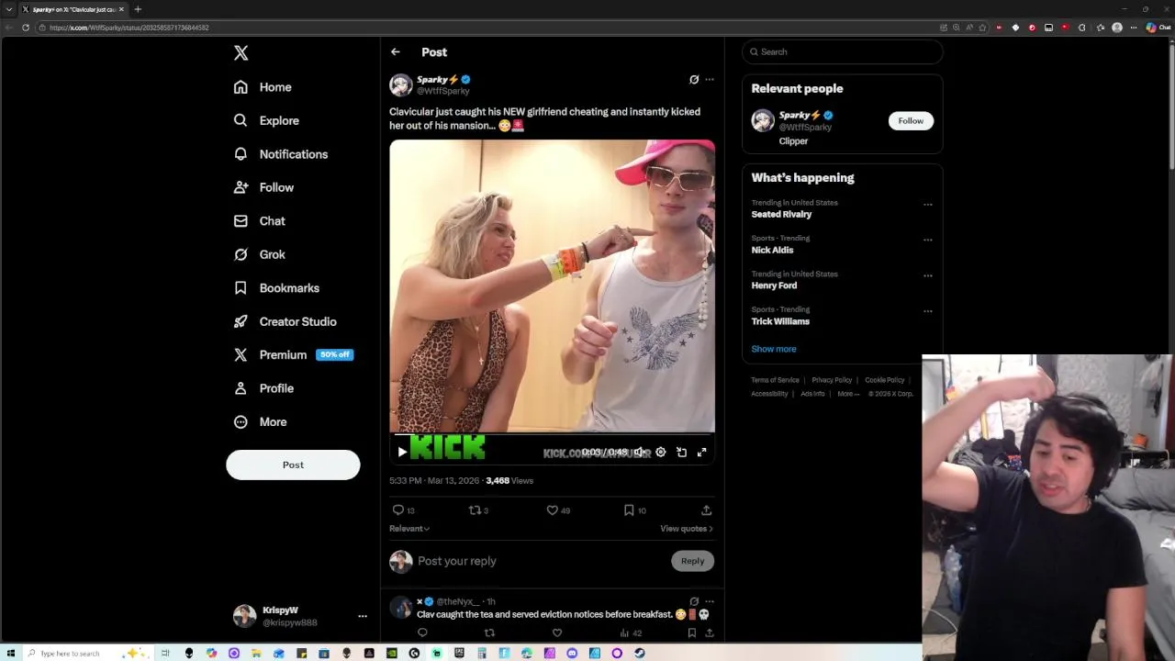Viewport: 1175px width, 661px height.
Task: Play the Kick video
Action: [402, 452]
